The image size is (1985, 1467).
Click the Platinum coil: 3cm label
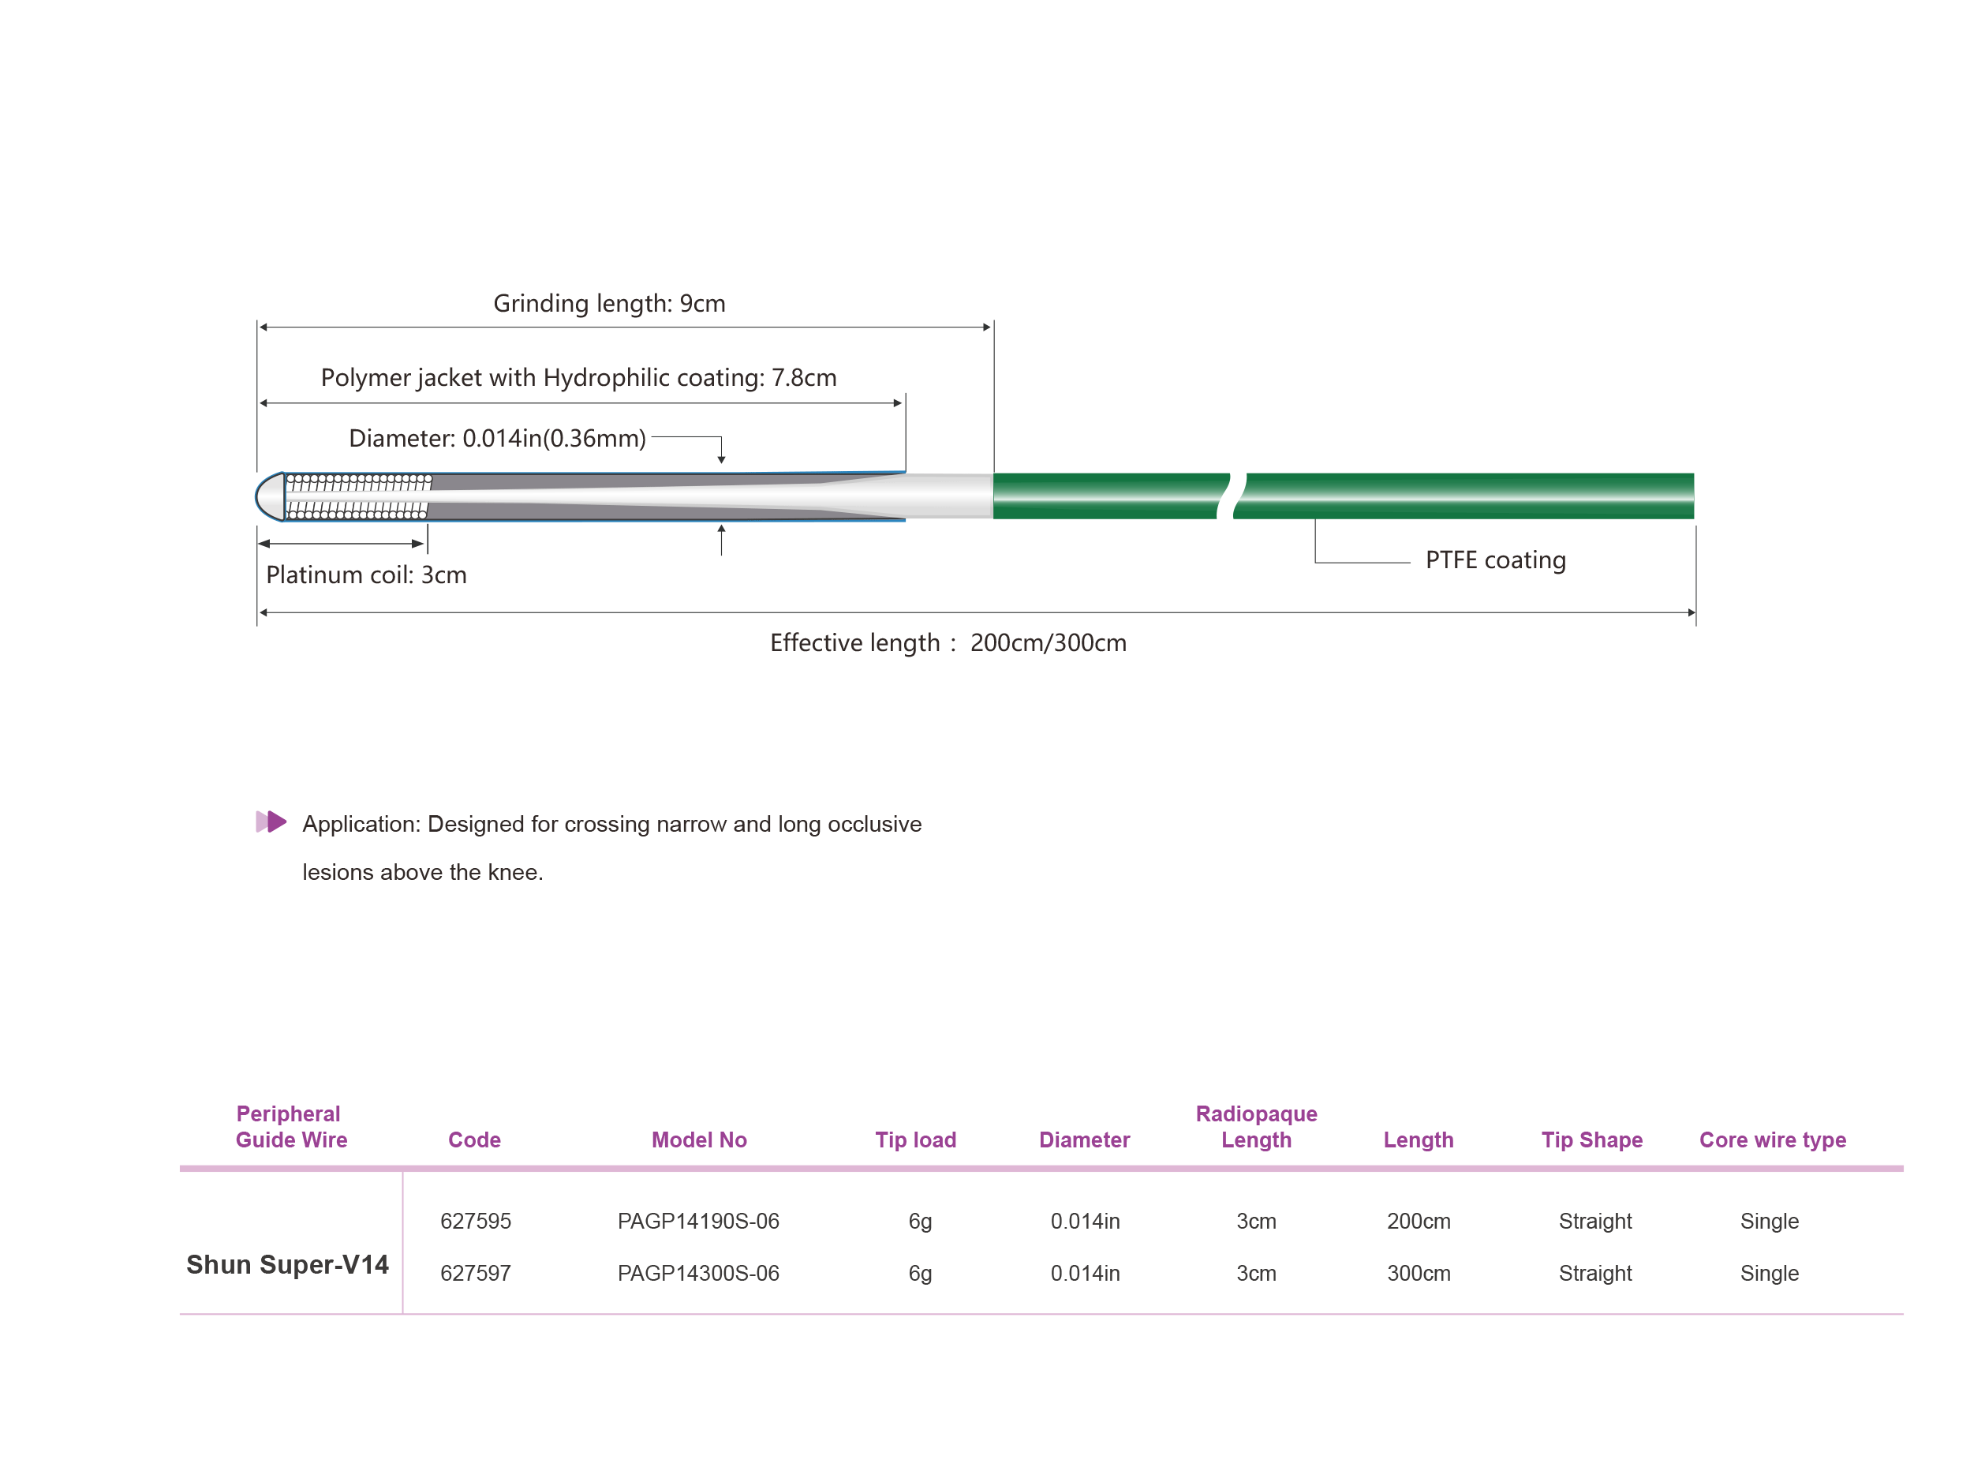click(x=366, y=575)
